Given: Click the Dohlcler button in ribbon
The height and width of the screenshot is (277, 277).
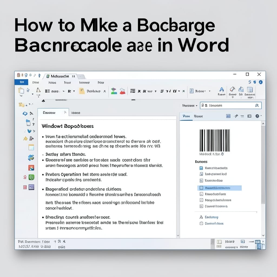Looking at the screenshot, I should pyautogui.click(x=94, y=91).
